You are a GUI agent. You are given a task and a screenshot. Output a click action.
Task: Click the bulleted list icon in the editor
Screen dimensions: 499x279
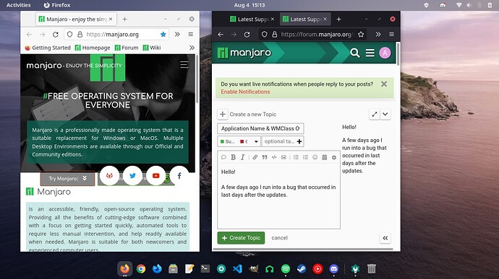tap(296, 157)
